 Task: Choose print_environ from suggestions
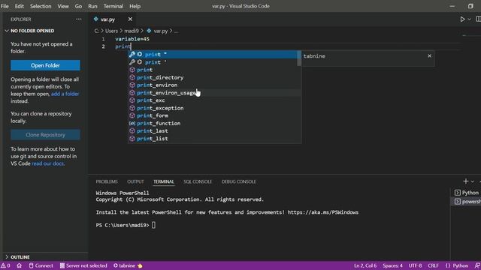(214, 85)
